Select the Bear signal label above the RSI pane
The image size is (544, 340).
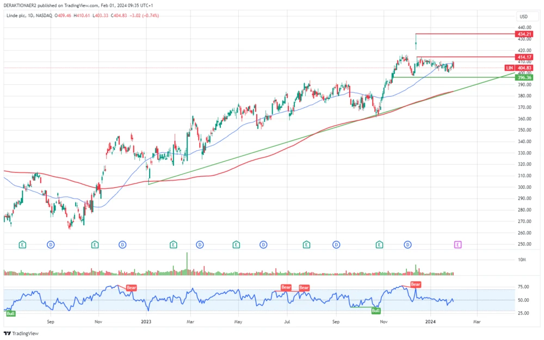[x=415, y=284]
